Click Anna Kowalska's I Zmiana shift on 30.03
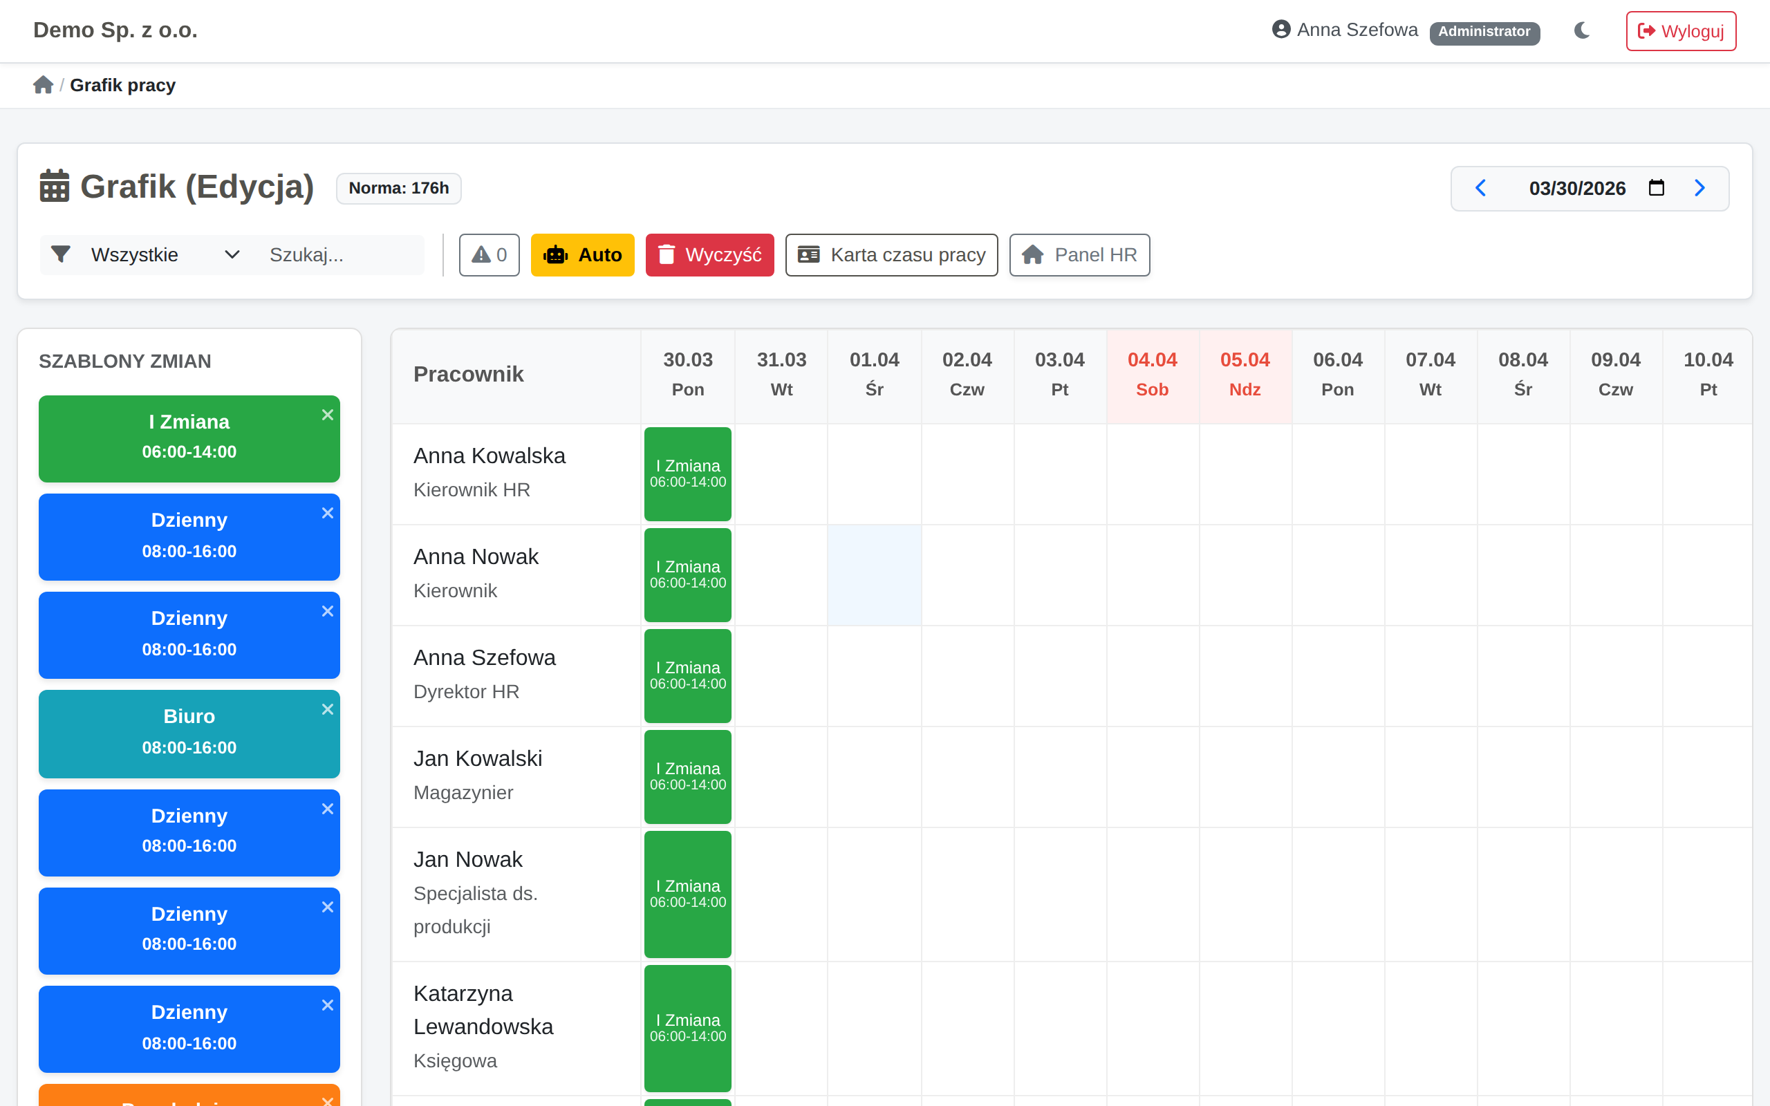Image resolution: width=1770 pixels, height=1106 pixels. click(687, 474)
